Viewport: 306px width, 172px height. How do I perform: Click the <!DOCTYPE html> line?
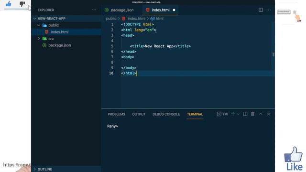pos(137,24)
